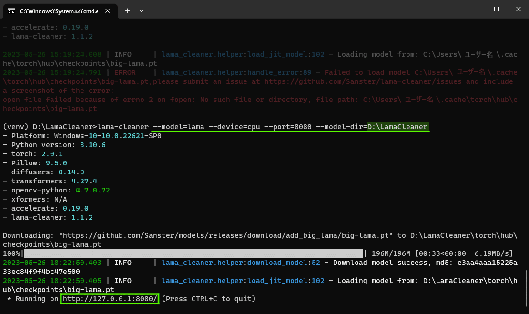Click the 2023-05-26 18:22:50.405 timestamp
The height and width of the screenshot is (314, 529).
click(x=52, y=281)
